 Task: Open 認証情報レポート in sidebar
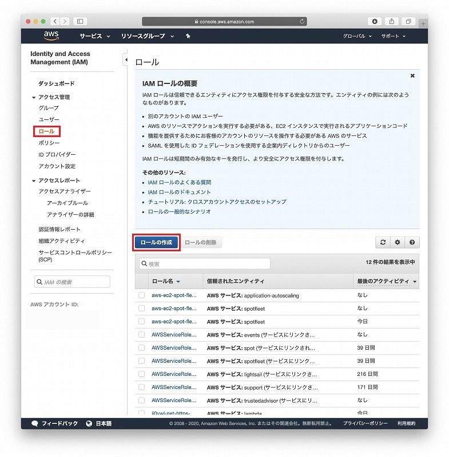click(59, 230)
